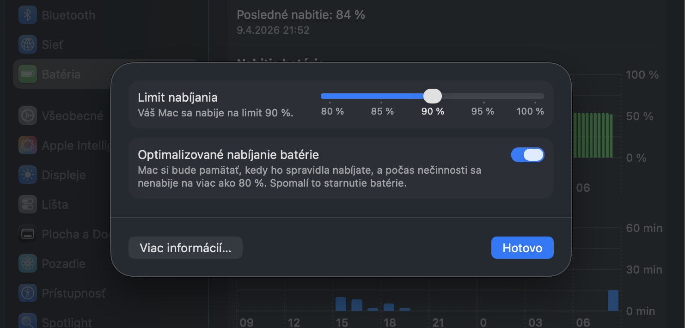Click the Plocha a Dock icon

point(28,234)
